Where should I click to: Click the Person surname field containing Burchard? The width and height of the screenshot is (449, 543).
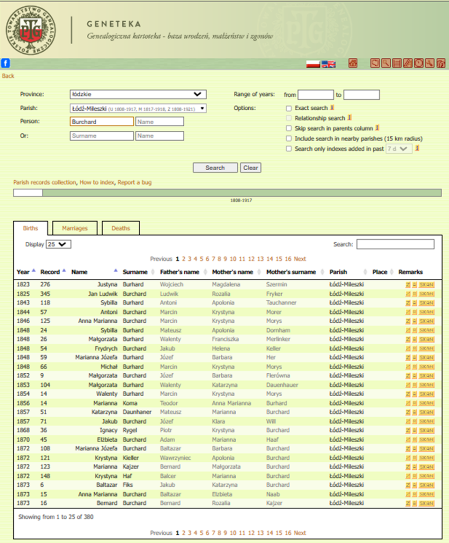[102, 121]
